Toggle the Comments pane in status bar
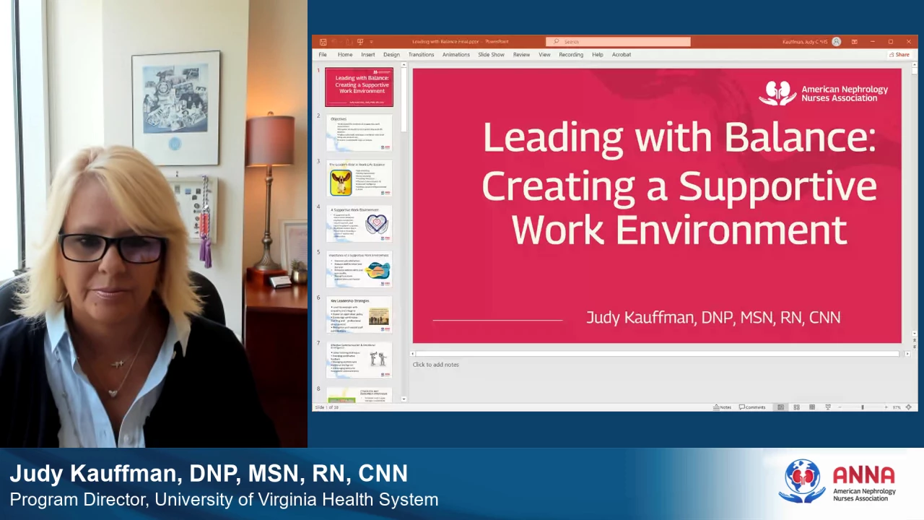 tap(752, 407)
